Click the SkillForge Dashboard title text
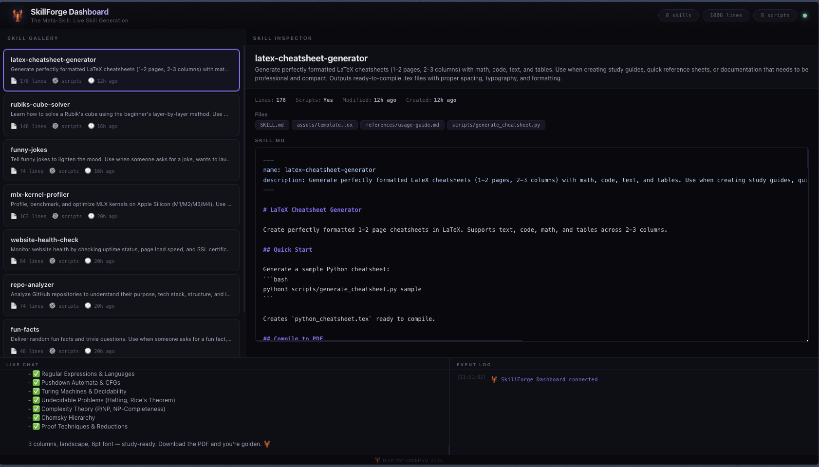 pos(70,12)
